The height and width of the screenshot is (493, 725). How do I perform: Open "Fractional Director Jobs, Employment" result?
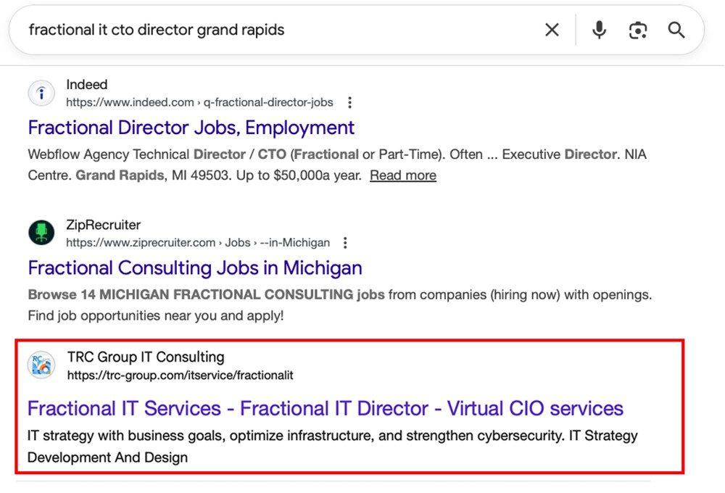[191, 128]
